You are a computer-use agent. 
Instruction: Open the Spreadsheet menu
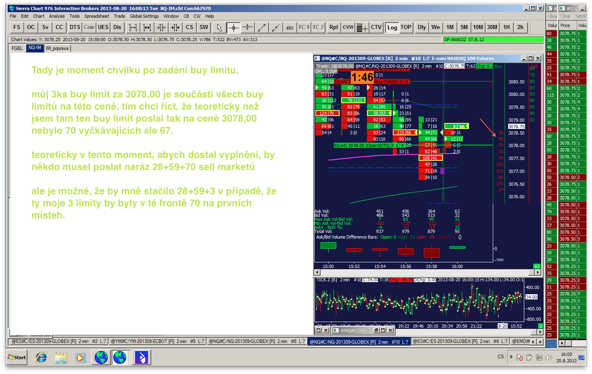97,16
